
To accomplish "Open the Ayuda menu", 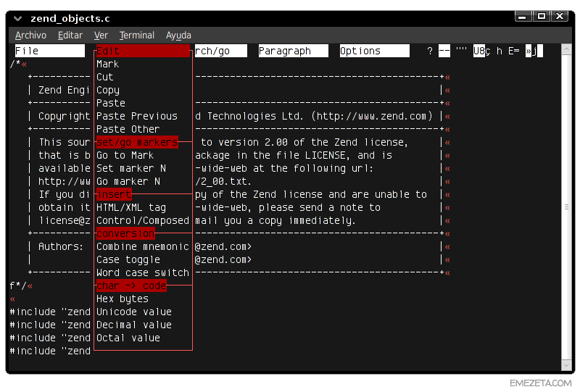I will [178, 36].
